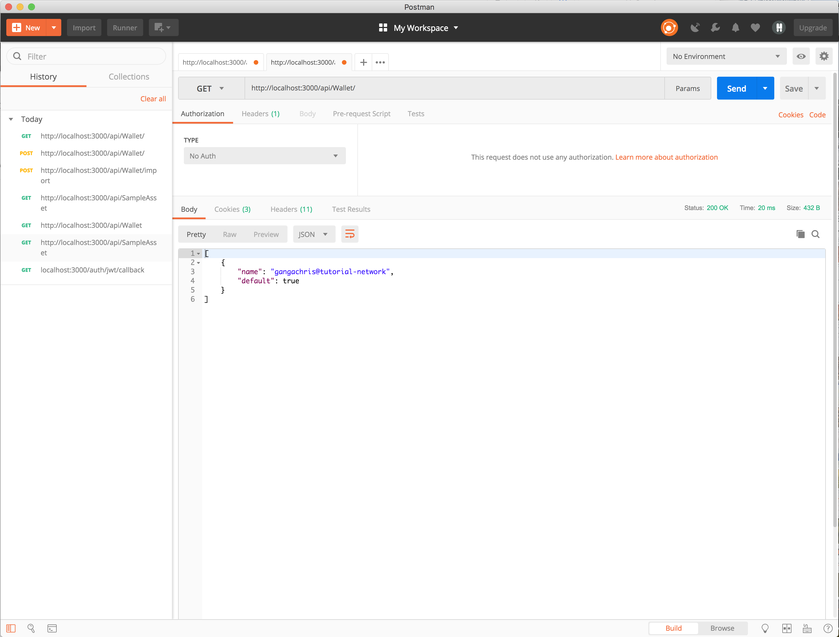This screenshot has width=839, height=637.
Task: Search response body with magnifier icon
Action: [816, 234]
